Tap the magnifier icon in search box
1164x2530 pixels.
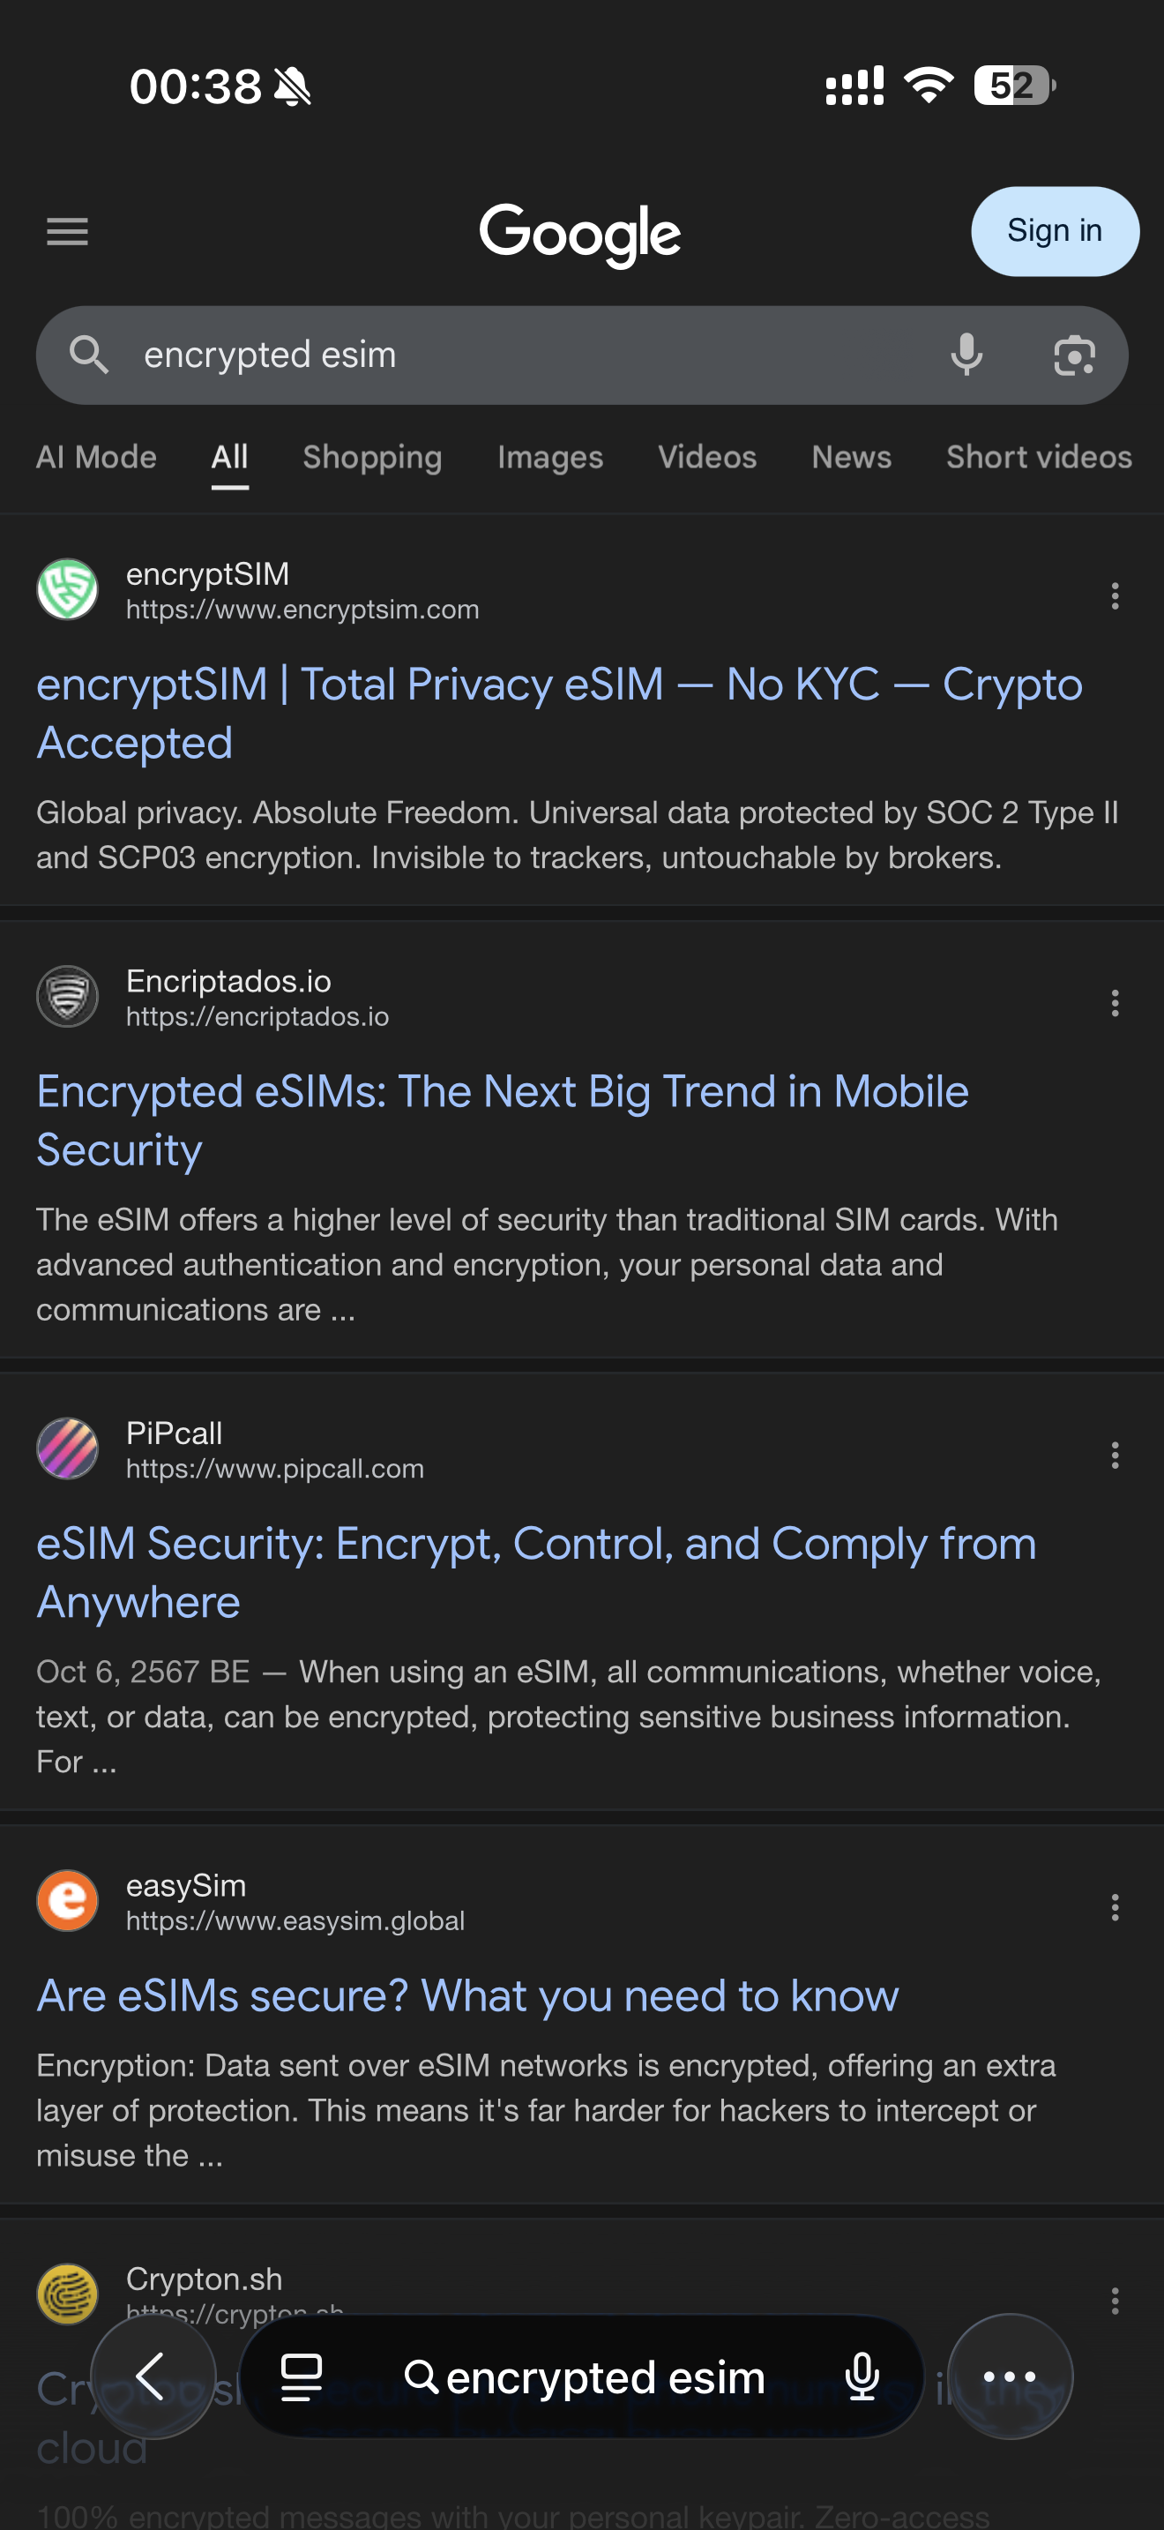coord(89,355)
